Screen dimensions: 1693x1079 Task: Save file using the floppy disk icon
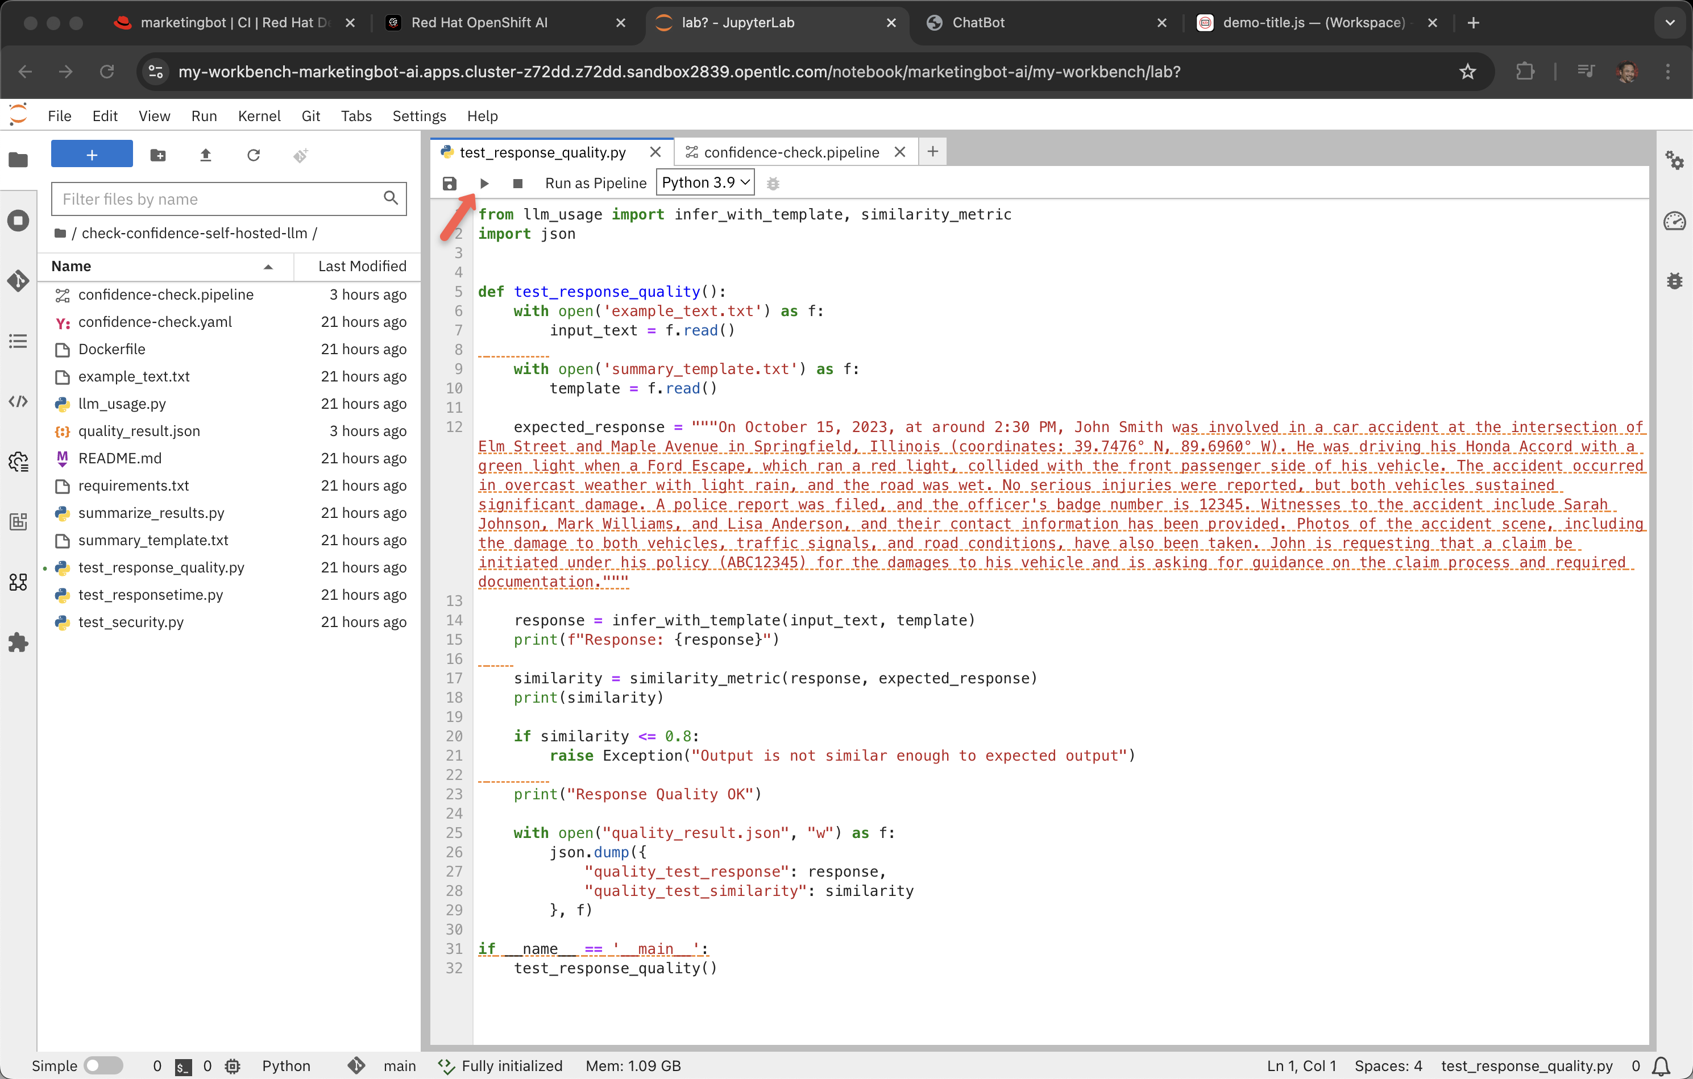click(449, 184)
